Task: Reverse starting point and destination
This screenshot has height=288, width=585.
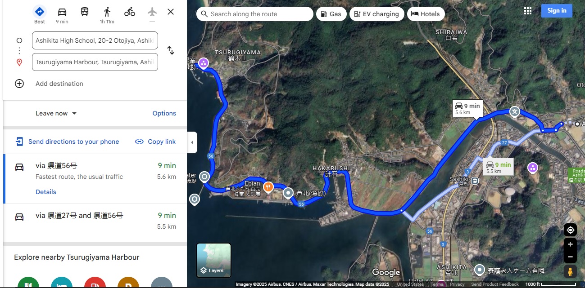Action: click(171, 50)
